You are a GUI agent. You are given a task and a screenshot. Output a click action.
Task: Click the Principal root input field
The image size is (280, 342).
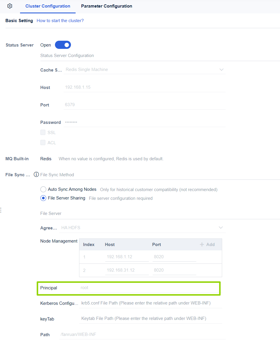149,288
